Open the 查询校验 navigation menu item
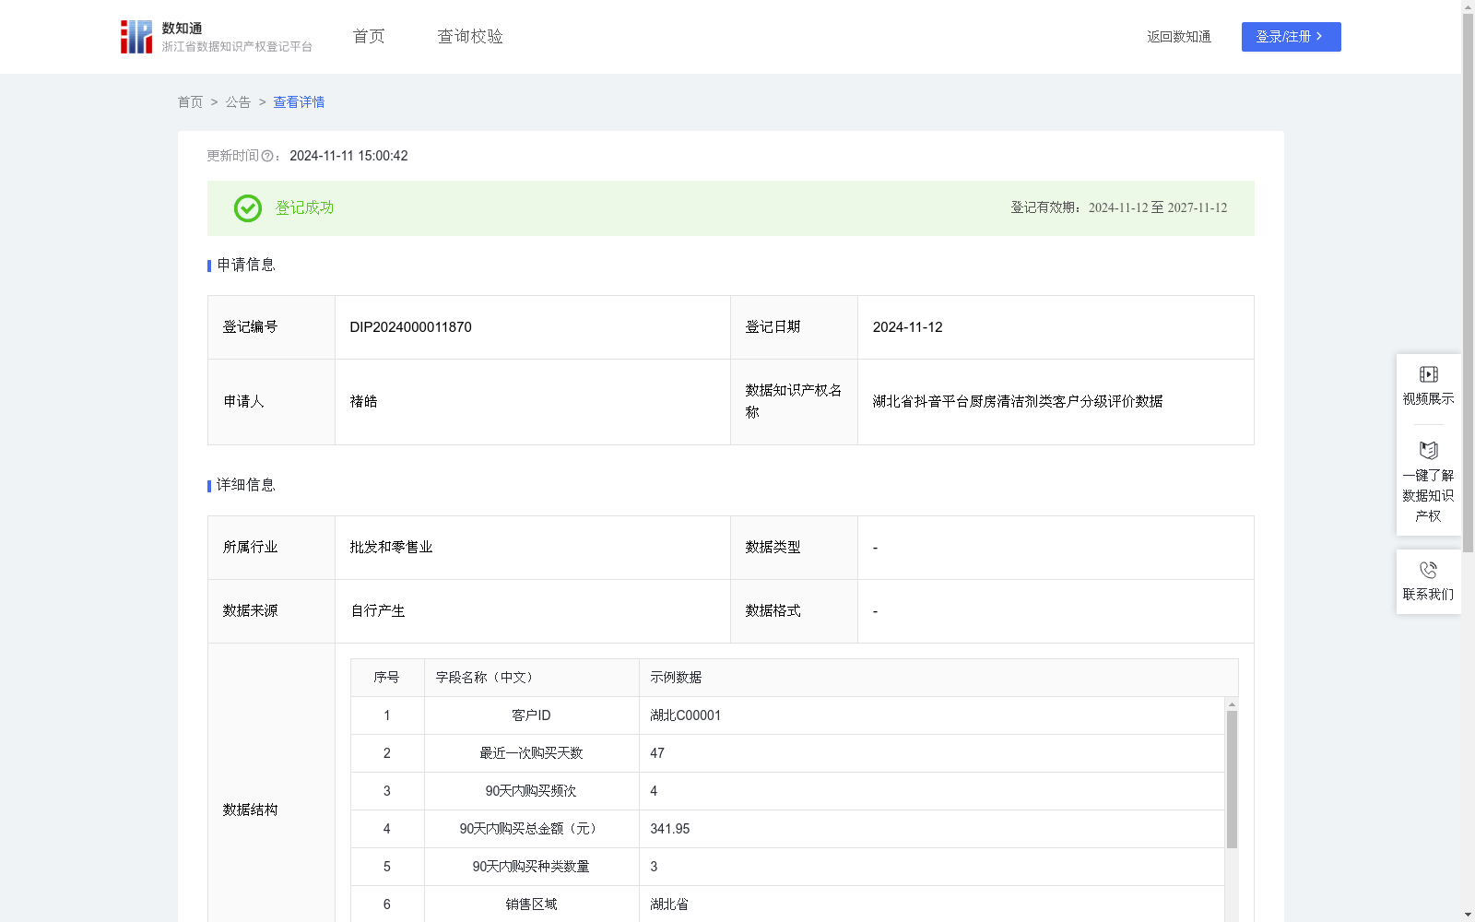Screen dimensions: 1475x922 tap(469, 36)
